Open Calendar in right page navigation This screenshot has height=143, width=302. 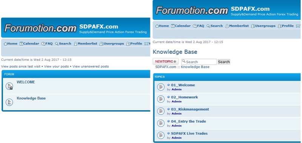coord(181,26)
